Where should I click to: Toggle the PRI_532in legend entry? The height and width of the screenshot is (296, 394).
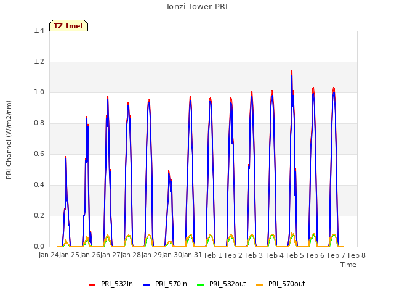(x=111, y=284)
